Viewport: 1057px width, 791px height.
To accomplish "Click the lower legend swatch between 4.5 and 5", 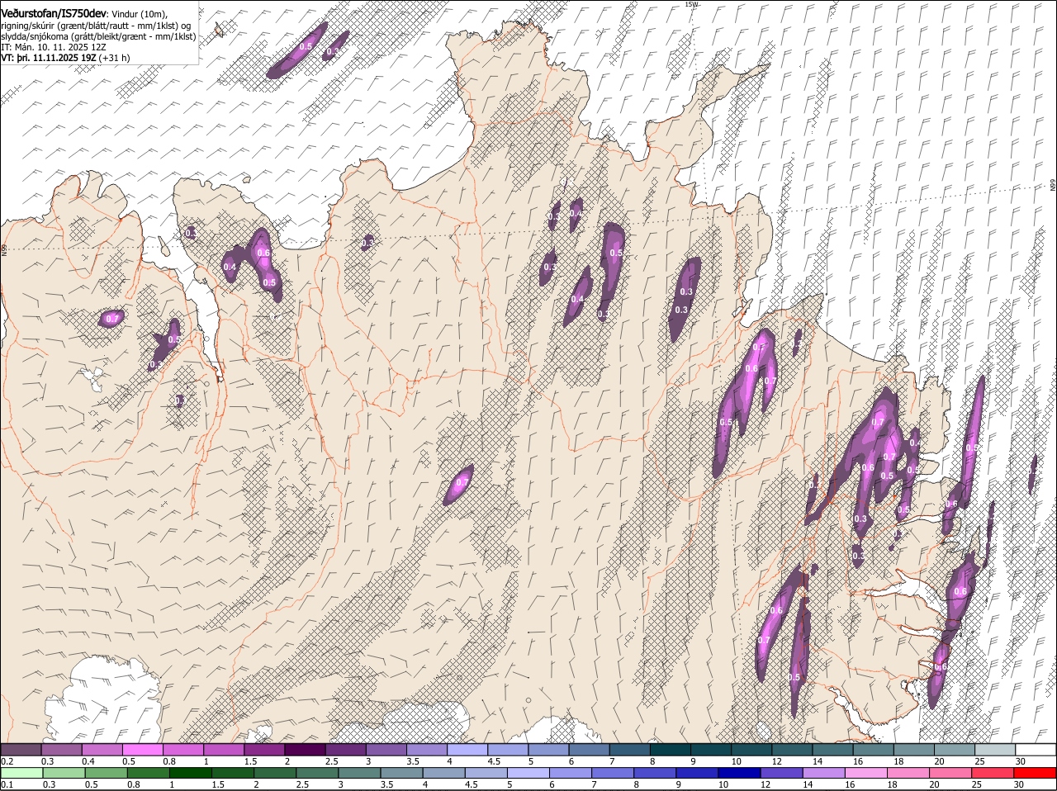I will click(x=485, y=773).
